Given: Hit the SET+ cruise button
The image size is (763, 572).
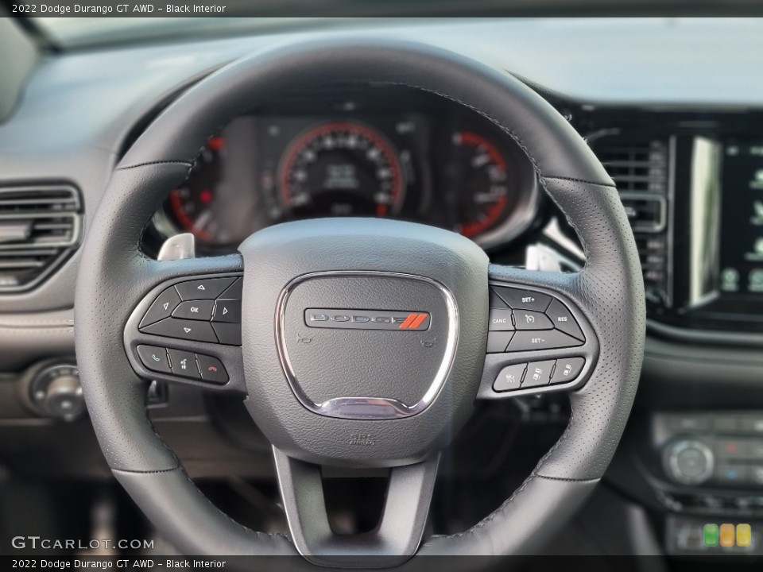Looking at the screenshot, I should (x=526, y=300).
